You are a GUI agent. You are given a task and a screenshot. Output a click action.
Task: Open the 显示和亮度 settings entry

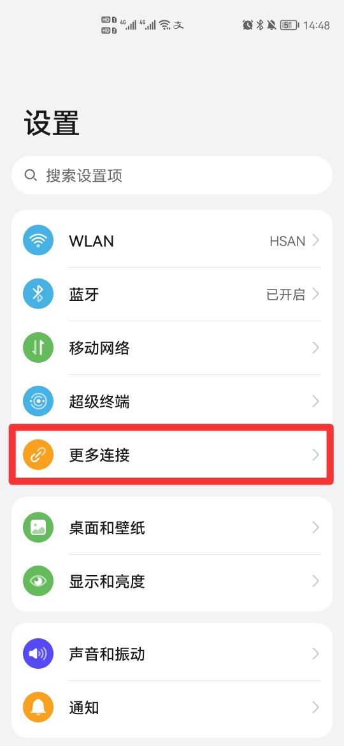coord(171,581)
